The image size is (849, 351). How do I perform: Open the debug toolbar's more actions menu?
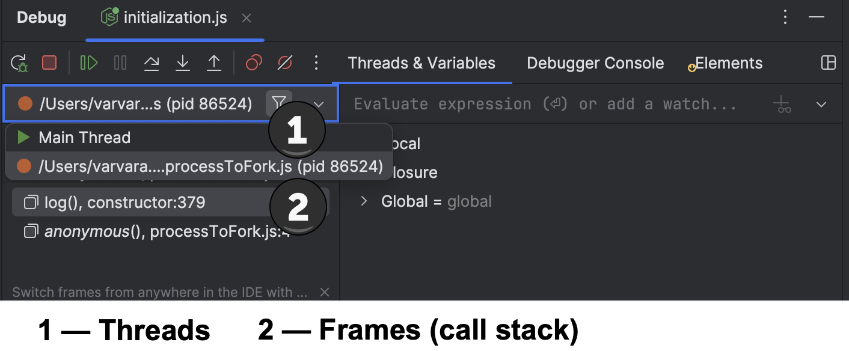(316, 63)
